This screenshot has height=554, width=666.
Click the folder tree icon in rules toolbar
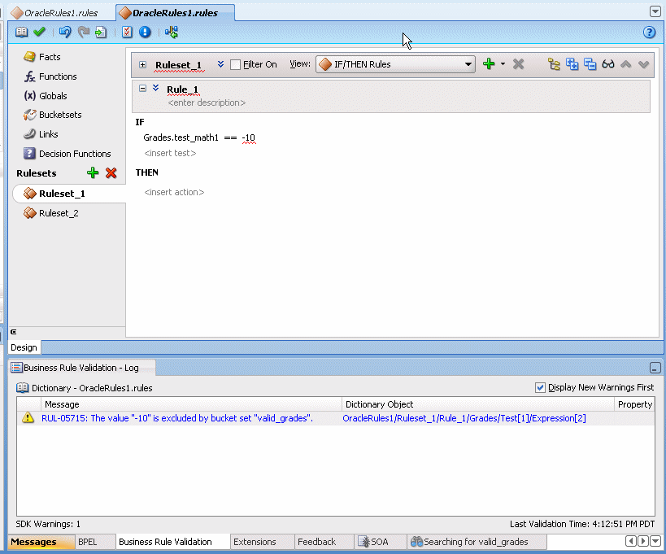click(x=554, y=64)
